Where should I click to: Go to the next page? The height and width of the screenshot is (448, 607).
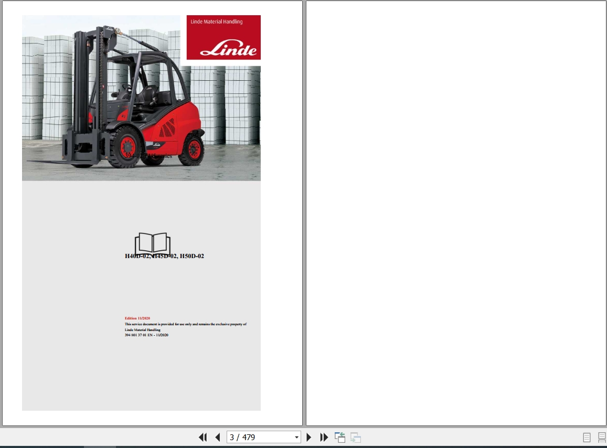point(308,437)
